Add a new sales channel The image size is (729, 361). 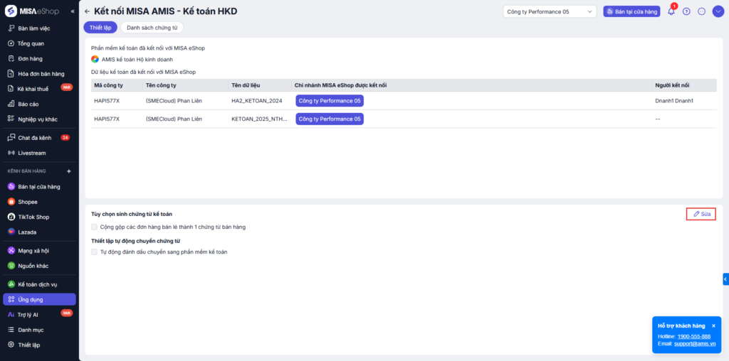pyautogui.click(x=69, y=171)
